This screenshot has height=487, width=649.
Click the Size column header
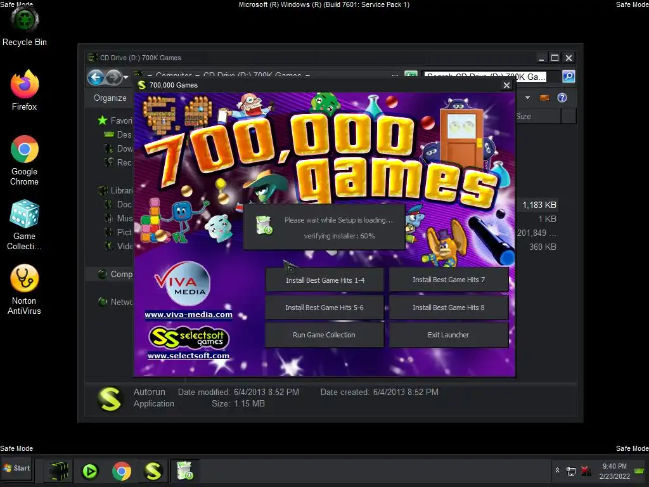(538, 117)
